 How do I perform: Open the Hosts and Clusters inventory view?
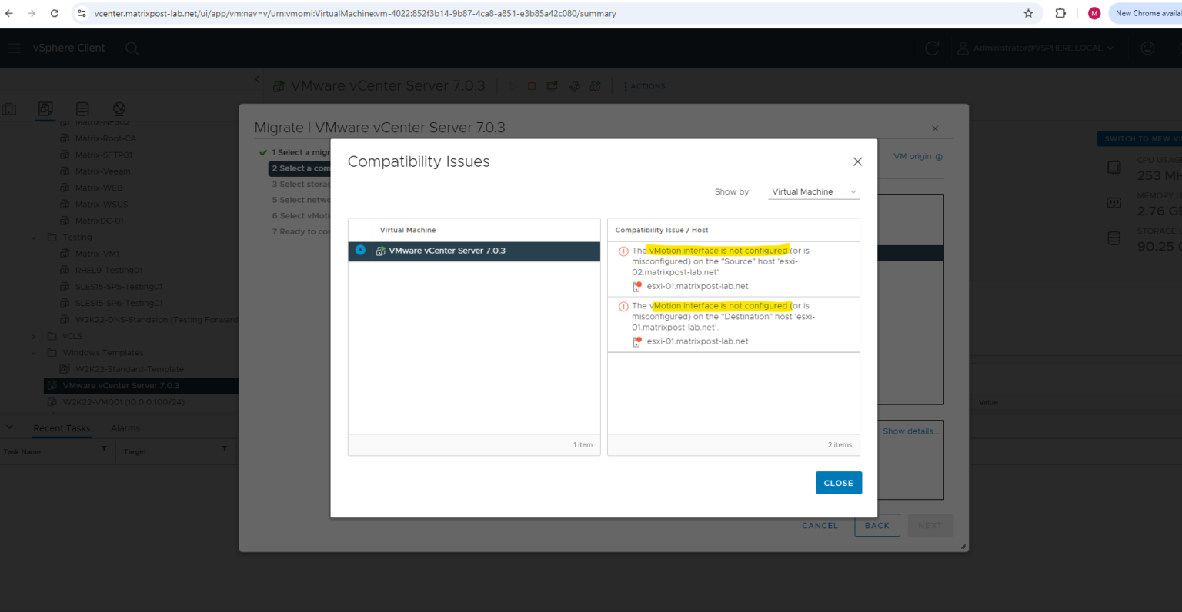pyautogui.click(x=8, y=108)
